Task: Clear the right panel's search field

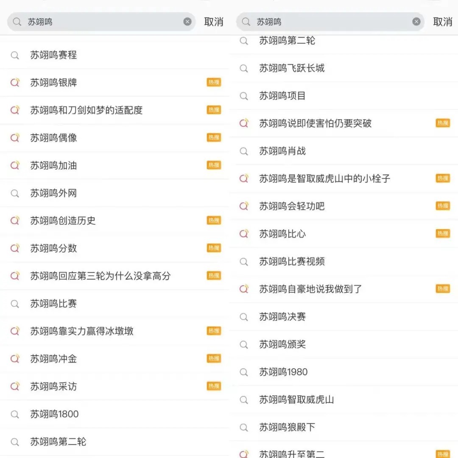Action: click(416, 21)
